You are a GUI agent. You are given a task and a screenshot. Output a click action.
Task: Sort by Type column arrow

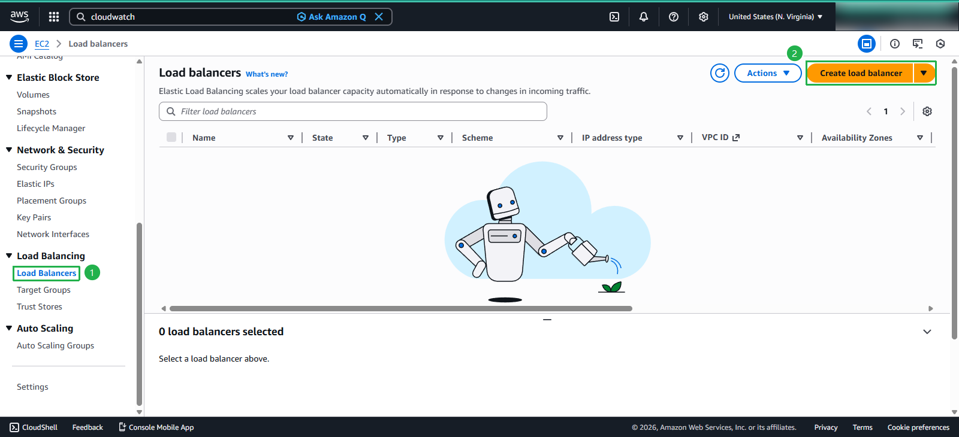(441, 138)
